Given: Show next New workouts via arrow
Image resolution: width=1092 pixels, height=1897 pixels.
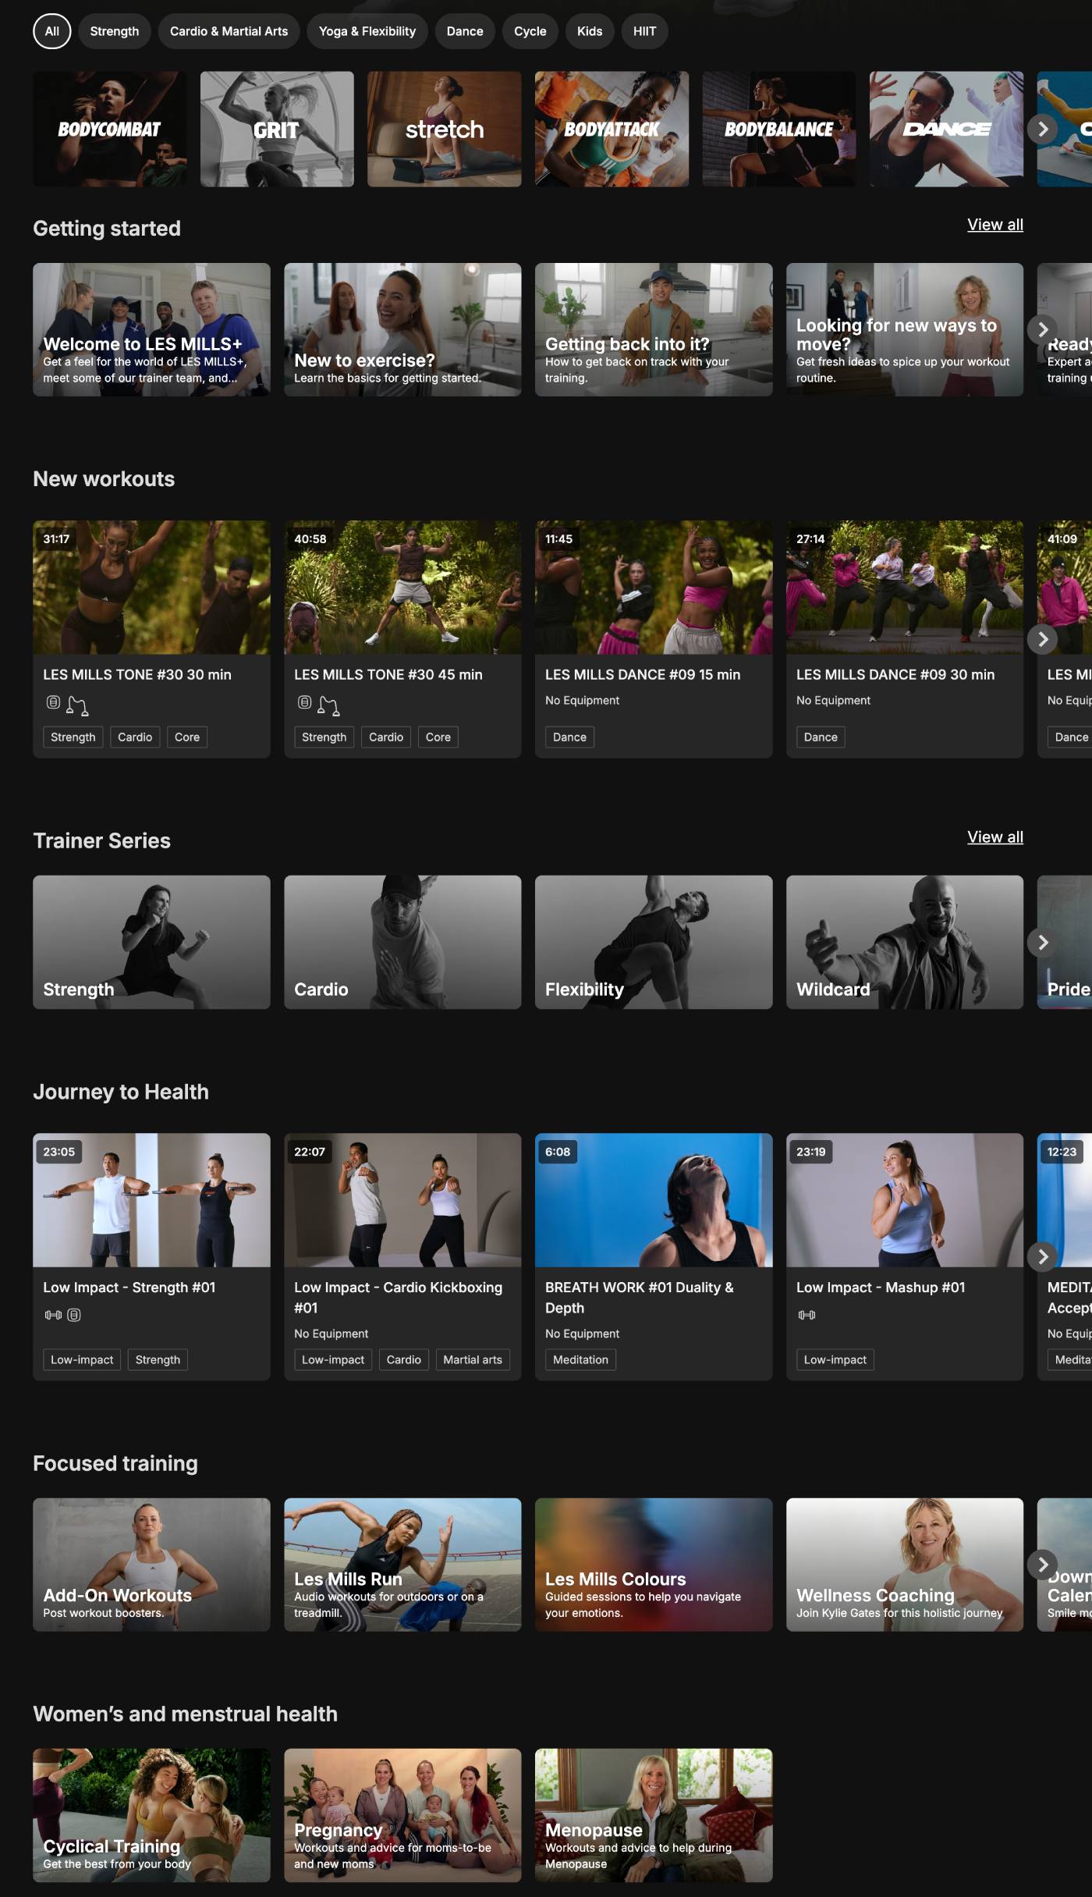Looking at the screenshot, I should coord(1043,639).
